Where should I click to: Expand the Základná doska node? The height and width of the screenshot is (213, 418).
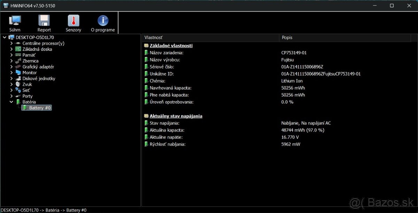pyautogui.click(x=11, y=49)
